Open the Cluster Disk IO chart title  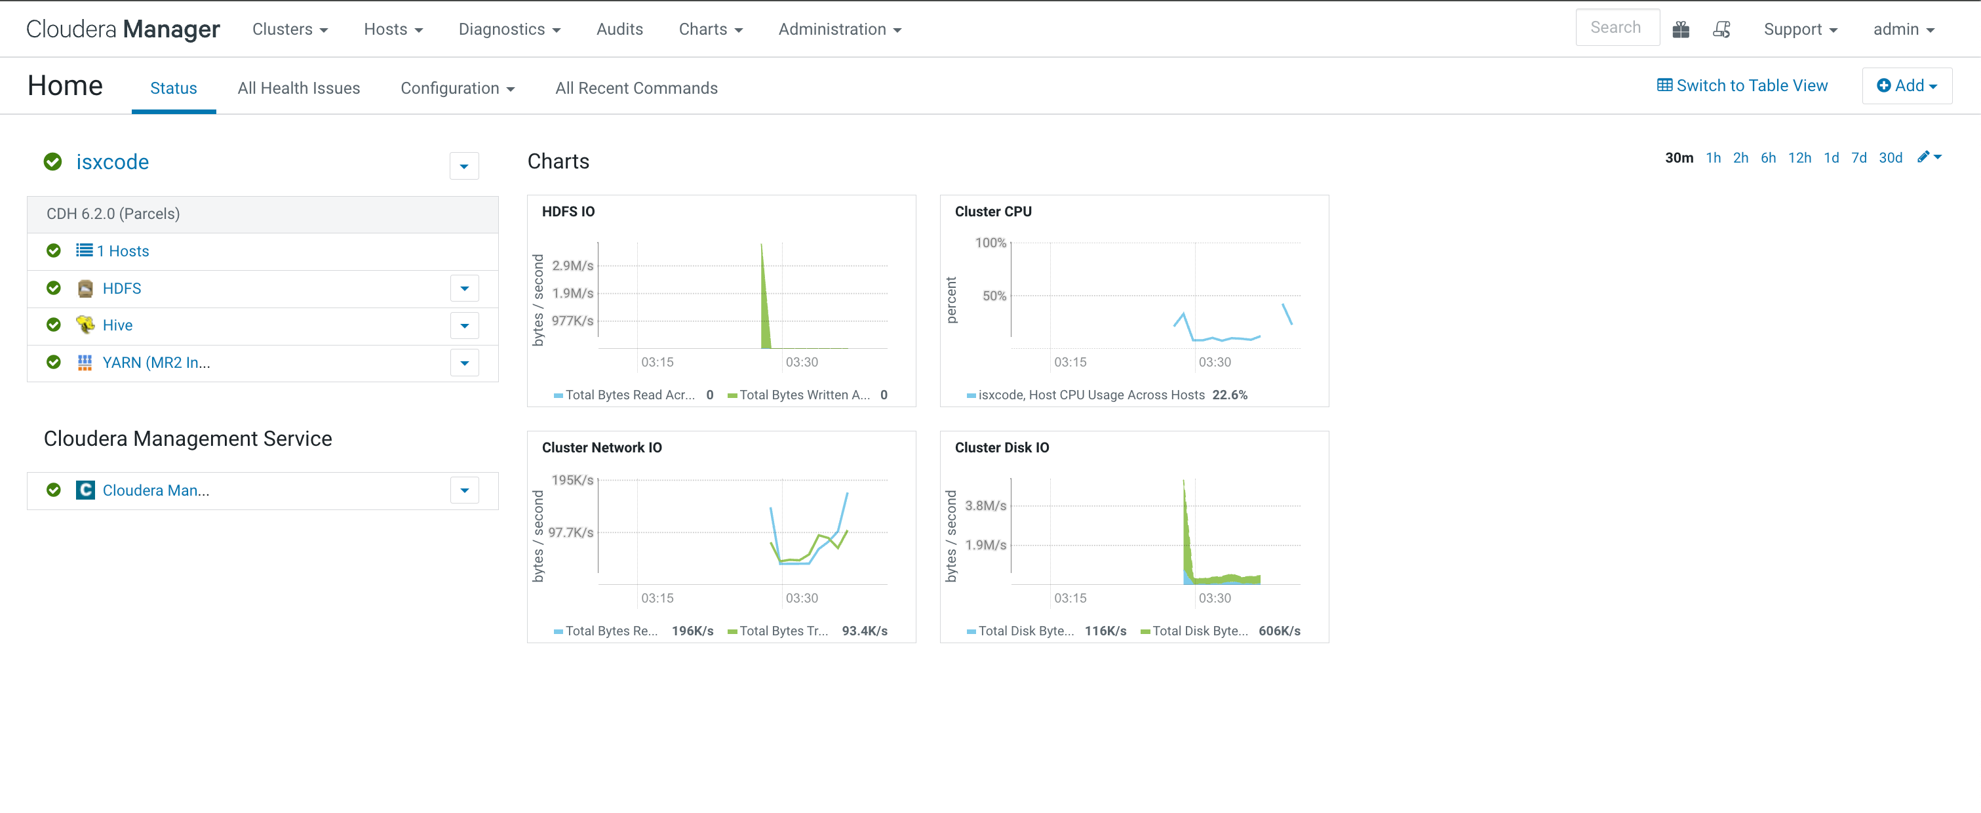pyautogui.click(x=1001, y=448)
